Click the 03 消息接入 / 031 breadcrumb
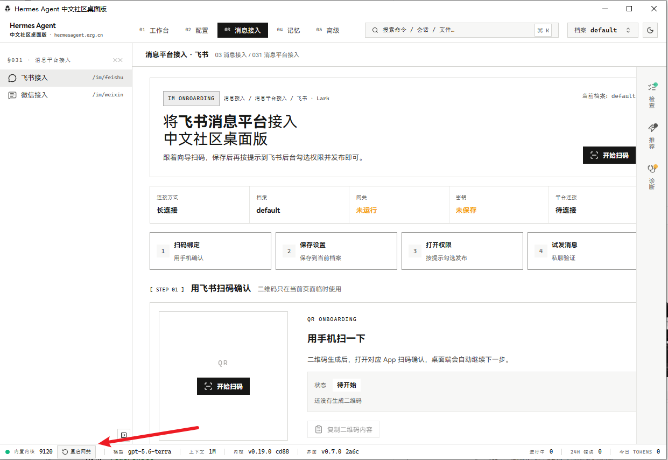Image resolution: width=668 pixels, height=460 pixels. coord(257,55)
